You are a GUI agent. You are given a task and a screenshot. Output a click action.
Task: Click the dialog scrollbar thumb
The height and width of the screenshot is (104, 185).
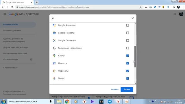click(135, 57)
